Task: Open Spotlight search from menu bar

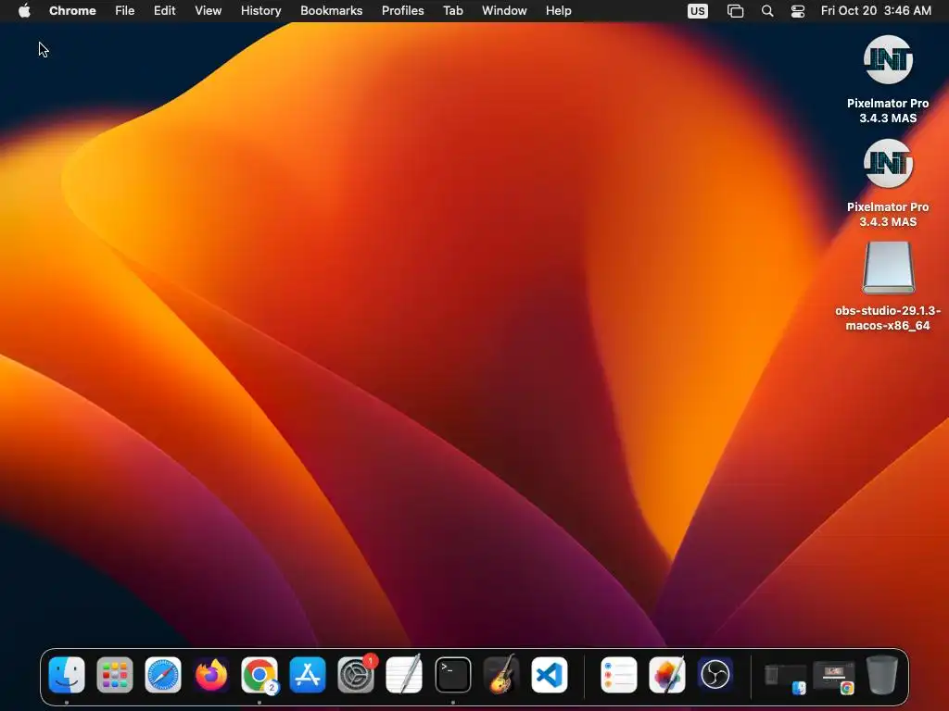Action: 766,10
